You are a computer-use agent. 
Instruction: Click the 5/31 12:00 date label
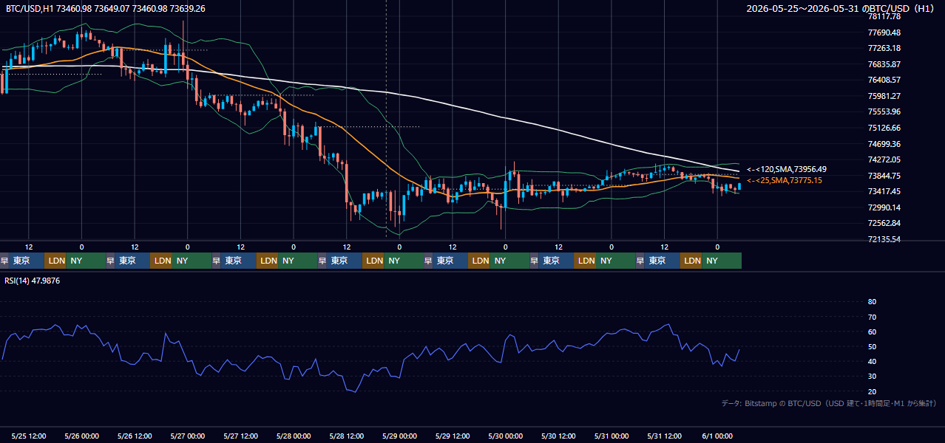click(x=665, y=436)
